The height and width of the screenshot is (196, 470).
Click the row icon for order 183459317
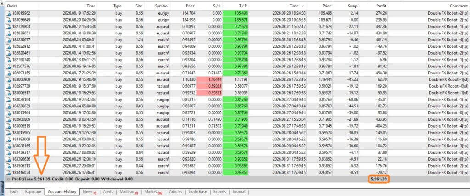point(8,152)
